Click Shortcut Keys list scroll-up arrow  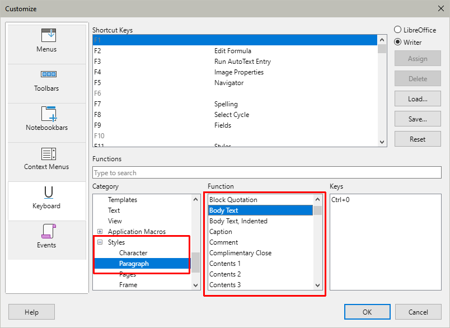(x=382, y=40)
